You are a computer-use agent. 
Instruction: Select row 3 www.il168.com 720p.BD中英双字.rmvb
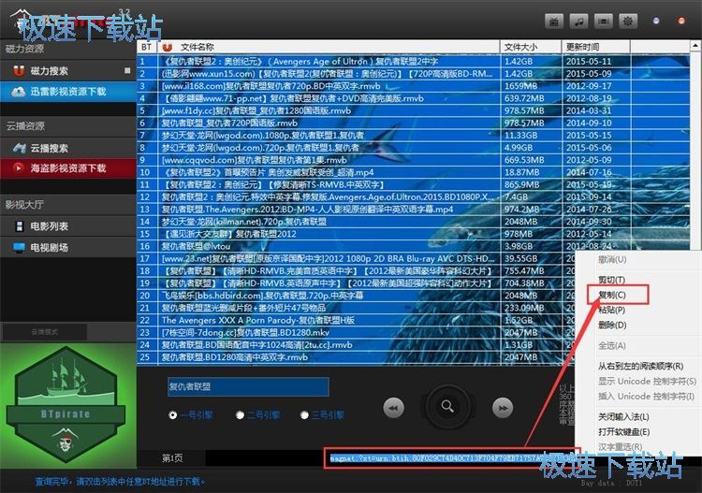(413, 86)
